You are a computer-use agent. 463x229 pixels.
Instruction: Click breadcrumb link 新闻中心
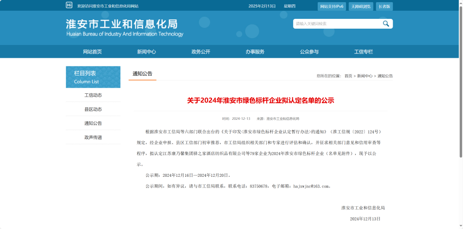click(365, 76)
